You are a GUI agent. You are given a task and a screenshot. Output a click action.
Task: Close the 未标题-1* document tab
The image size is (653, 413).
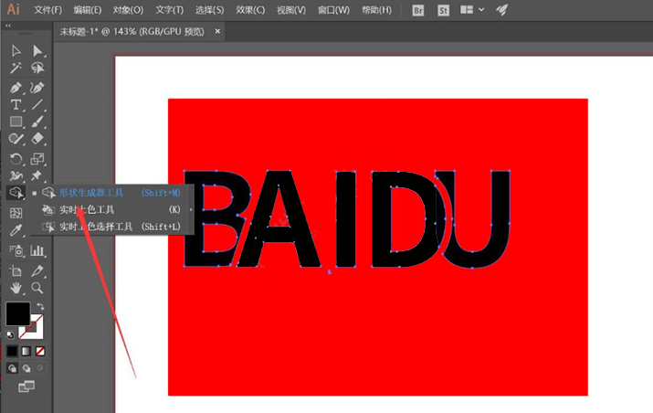[217, 31]
